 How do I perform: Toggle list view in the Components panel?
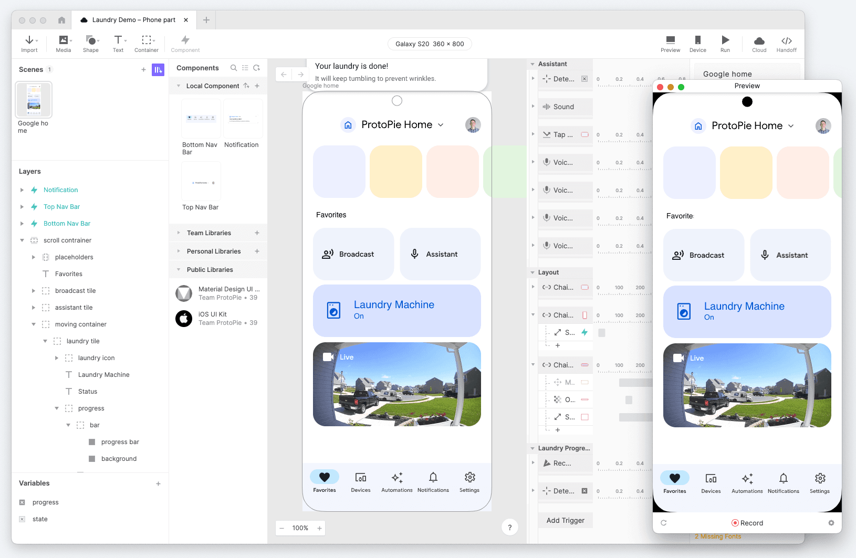tap(245, 68)
